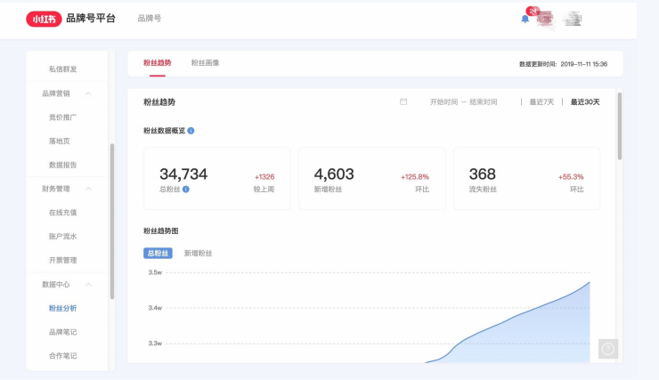Select 粉丝分析 in the sidebar
The image size is (659, 380).
click(x=62, y=308)
